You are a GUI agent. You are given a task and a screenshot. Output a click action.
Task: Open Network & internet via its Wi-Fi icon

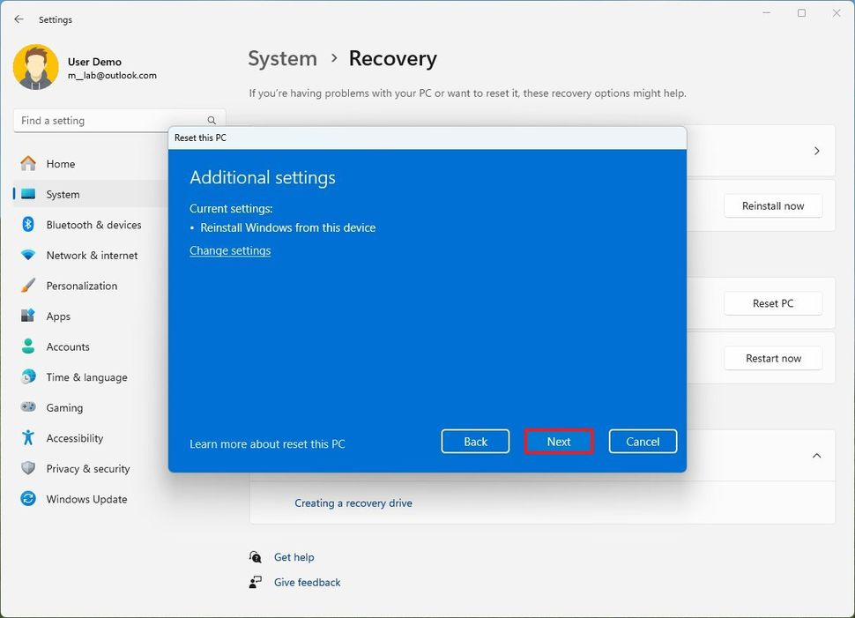pyautogui.click(x=28, y=256)
